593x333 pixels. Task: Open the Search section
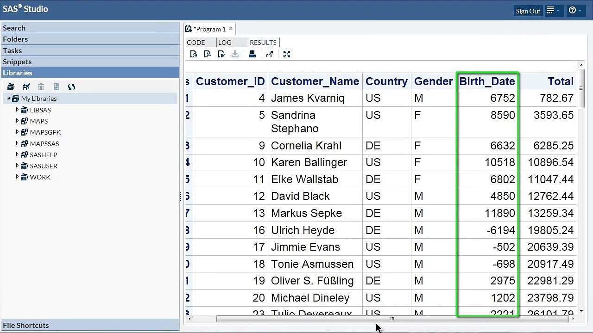coord(90,28)
